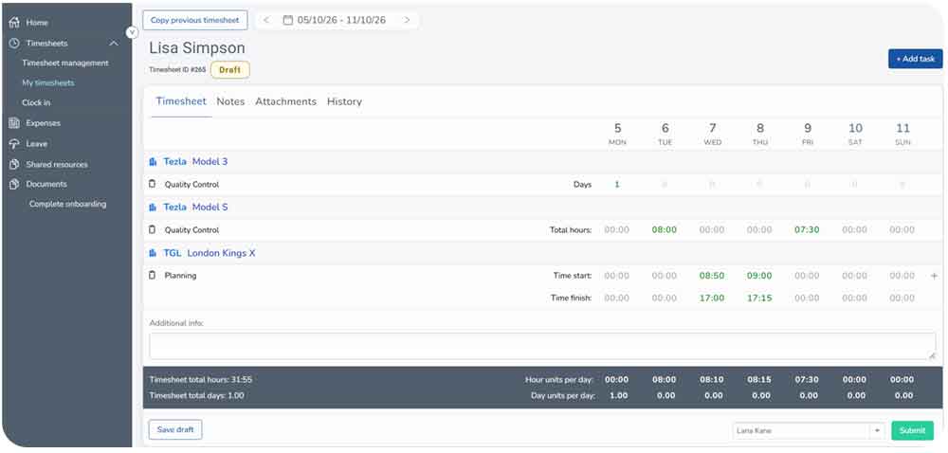
Task: Open My timesheets in sidebar
Action: point(48,82)
